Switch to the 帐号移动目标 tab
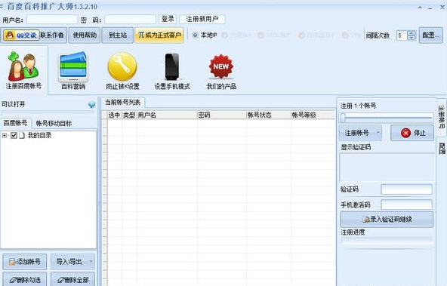Image resolution: width=447 pixels, height=286 pixels. [54, 123]
